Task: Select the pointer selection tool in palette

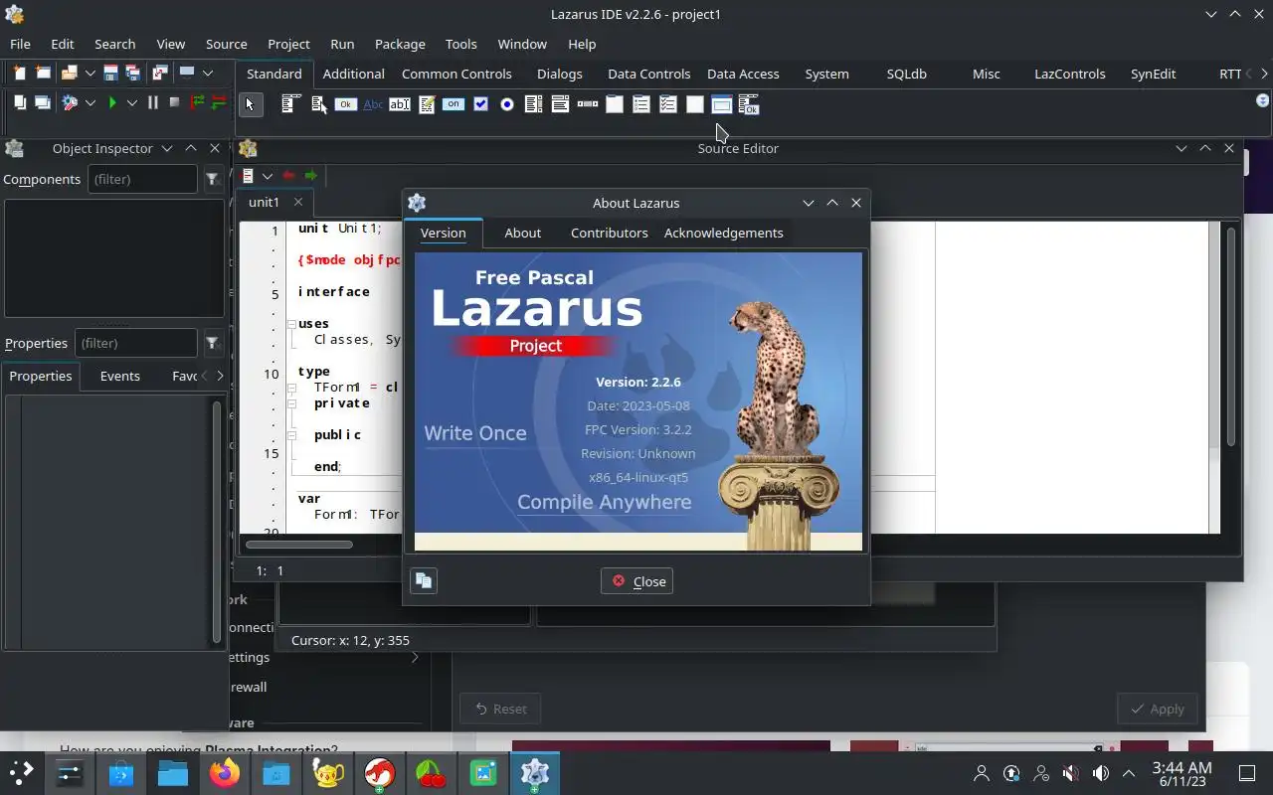Action: [x=250, y=104]
